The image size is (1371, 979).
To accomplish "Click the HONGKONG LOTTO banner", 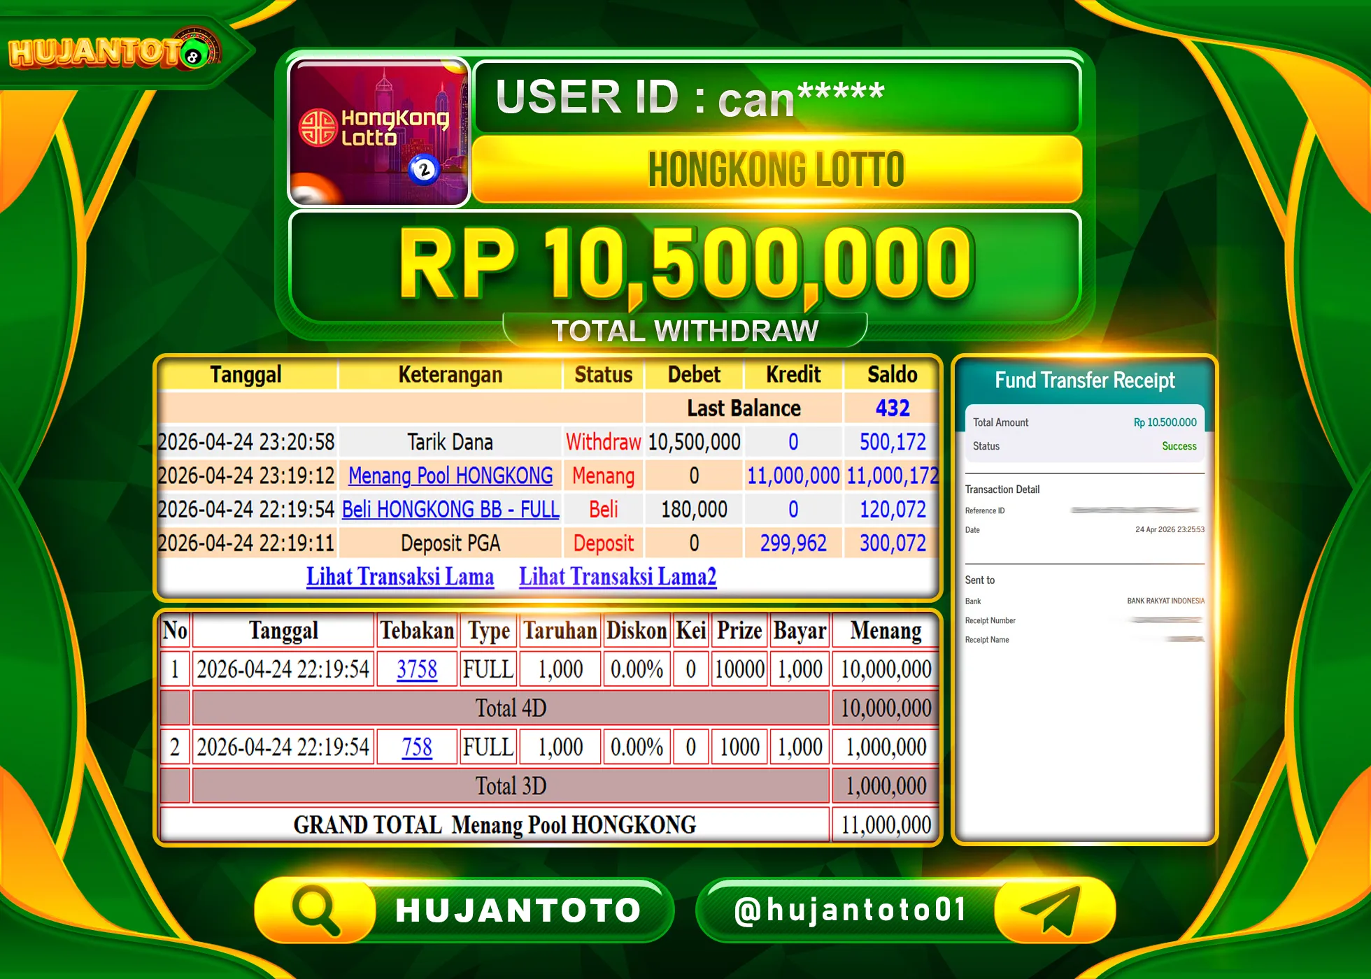I will 776,169.
